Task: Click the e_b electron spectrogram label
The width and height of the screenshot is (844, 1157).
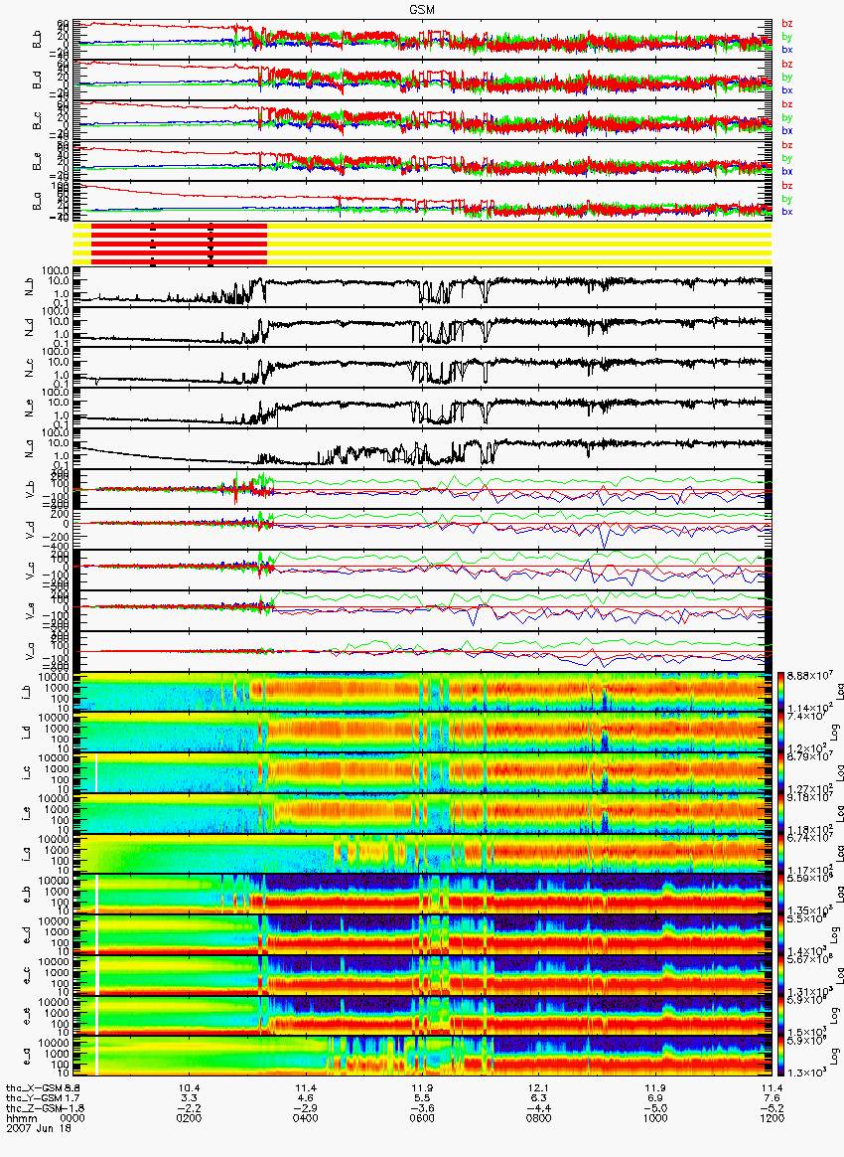Action: [27, 896]
